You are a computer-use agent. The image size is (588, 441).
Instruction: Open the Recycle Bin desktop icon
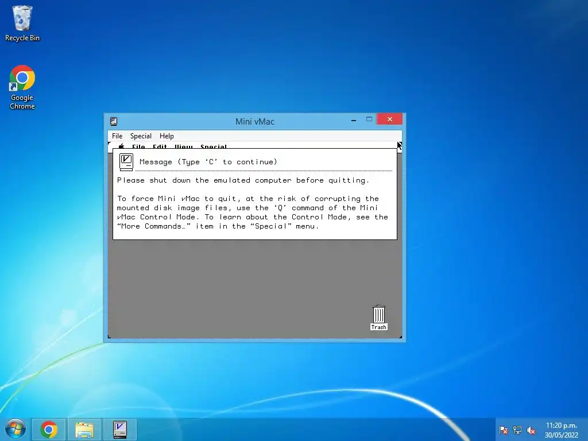[x=22, y=23]
